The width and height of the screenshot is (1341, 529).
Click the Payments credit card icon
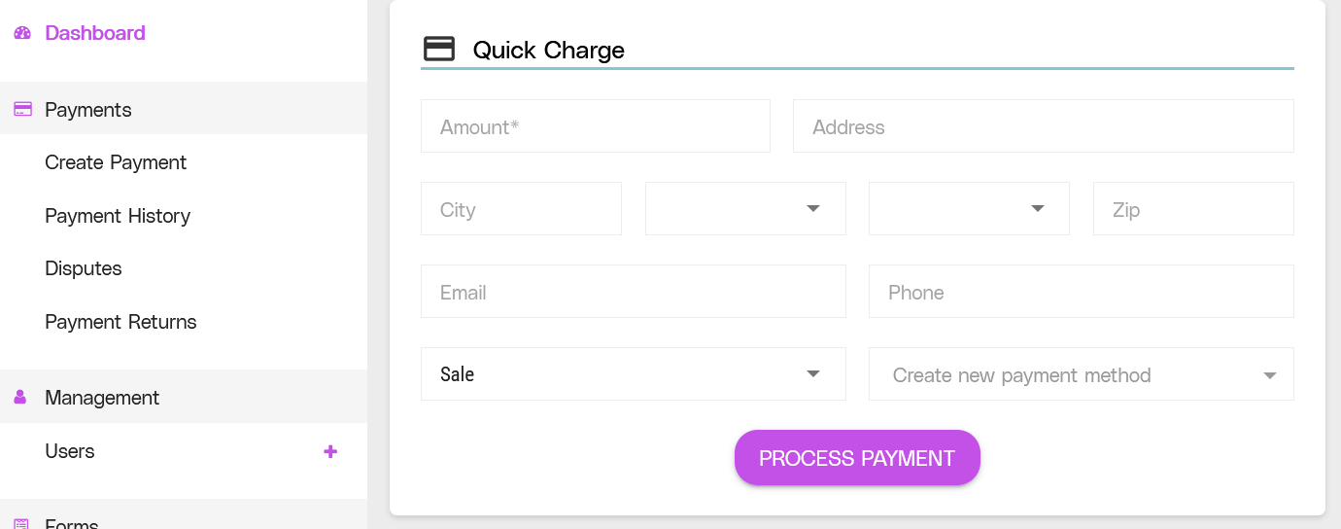[22, 110]
